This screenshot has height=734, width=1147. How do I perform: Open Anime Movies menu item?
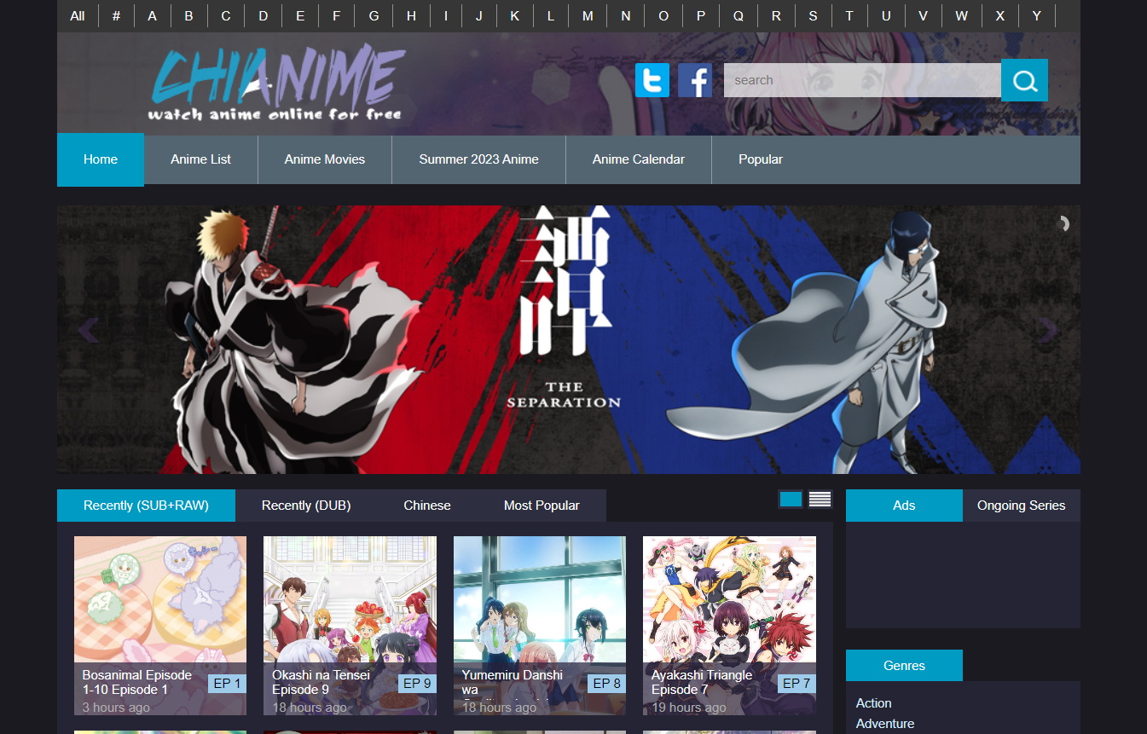(x=325, y=159)
